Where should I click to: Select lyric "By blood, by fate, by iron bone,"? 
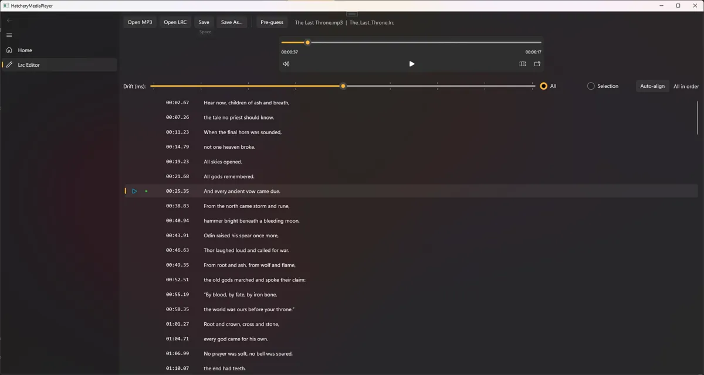pos(241,295)
